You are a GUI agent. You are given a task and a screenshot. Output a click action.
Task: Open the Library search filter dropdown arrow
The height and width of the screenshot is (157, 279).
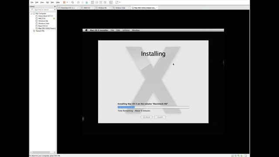[55, 10]
